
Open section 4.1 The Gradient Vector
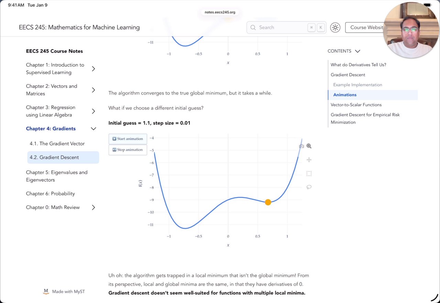(57, 144)
